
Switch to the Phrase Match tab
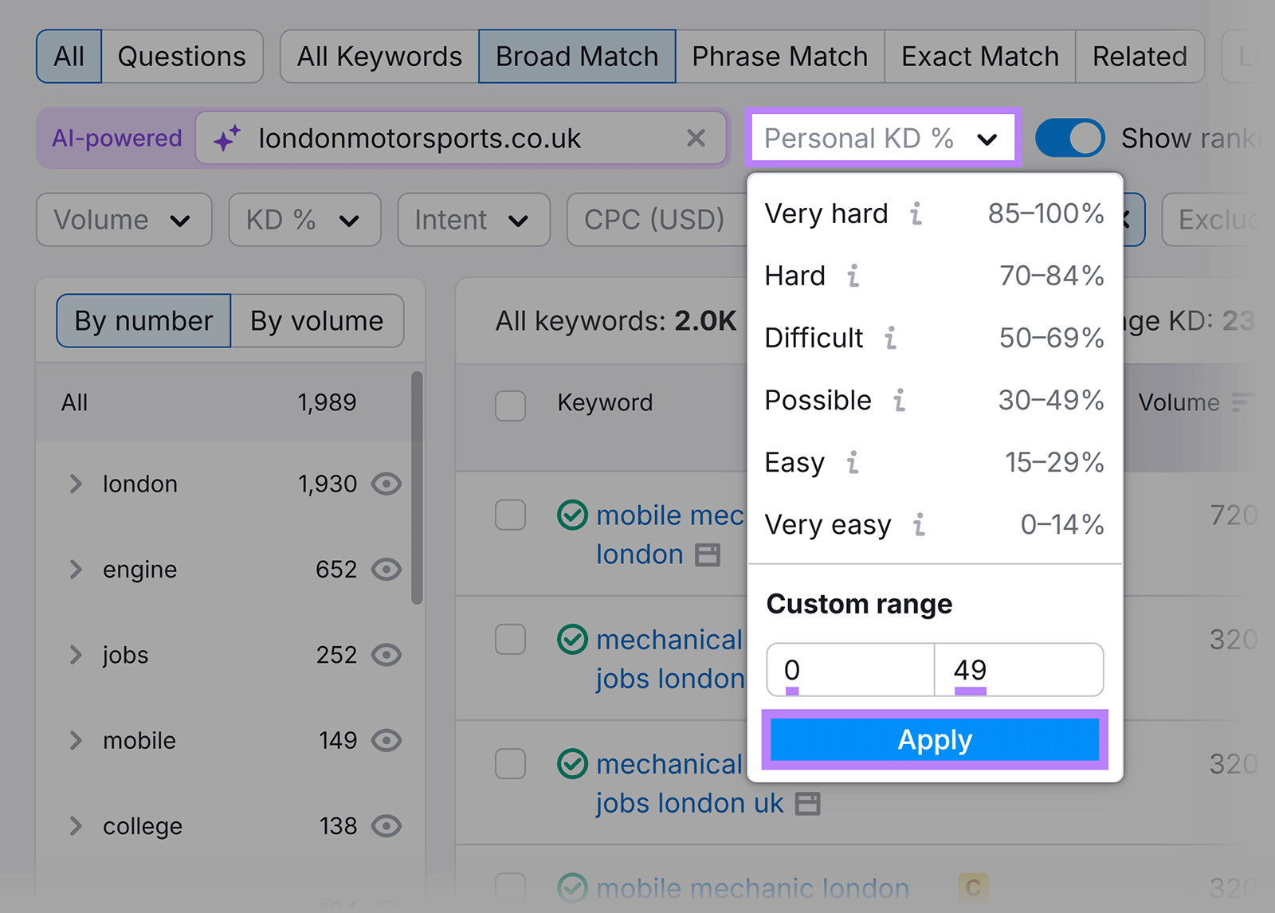[779, 56]
